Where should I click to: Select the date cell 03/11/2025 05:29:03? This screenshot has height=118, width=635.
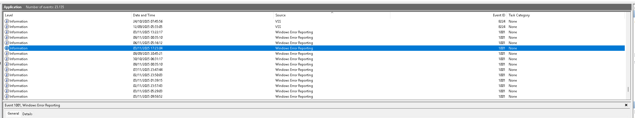148,91
